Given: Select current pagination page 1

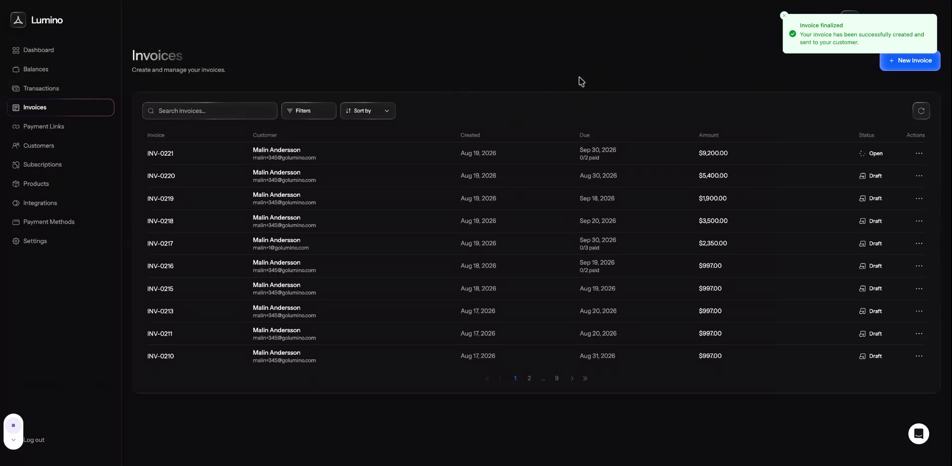Looking at the screenshot, I should tap(515, 378).
